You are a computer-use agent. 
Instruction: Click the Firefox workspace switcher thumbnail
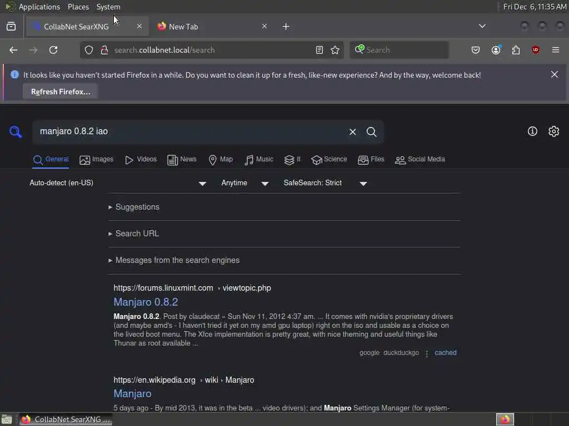[x=505, y=419]
